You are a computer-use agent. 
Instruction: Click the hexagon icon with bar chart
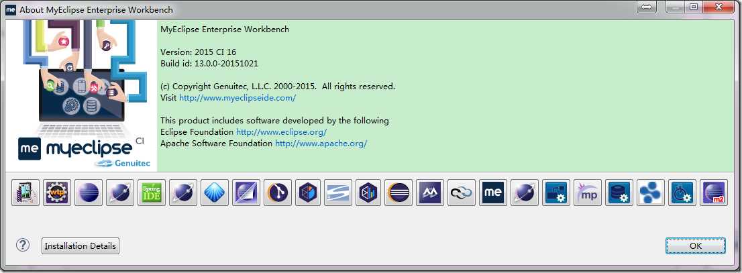coord(368,193)
